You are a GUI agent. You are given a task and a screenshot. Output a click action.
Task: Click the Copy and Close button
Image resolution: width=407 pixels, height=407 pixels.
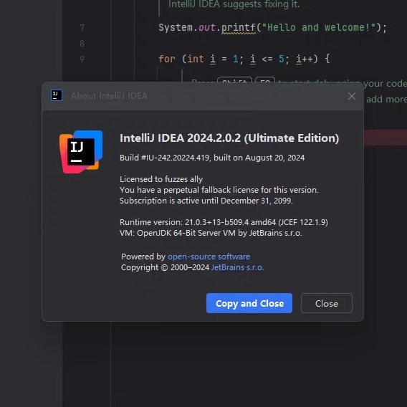pyautogui.click(x=249, y=303)
